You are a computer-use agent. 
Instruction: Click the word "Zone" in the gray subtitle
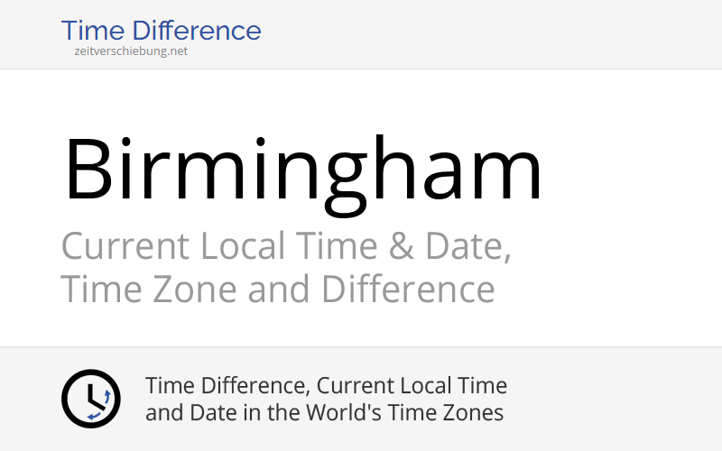click(195, 290)
